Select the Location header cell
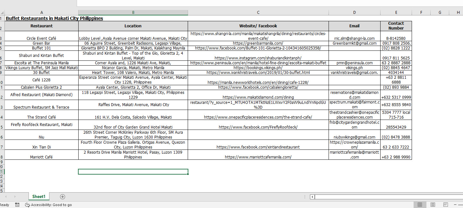 [x=133, y=26]
